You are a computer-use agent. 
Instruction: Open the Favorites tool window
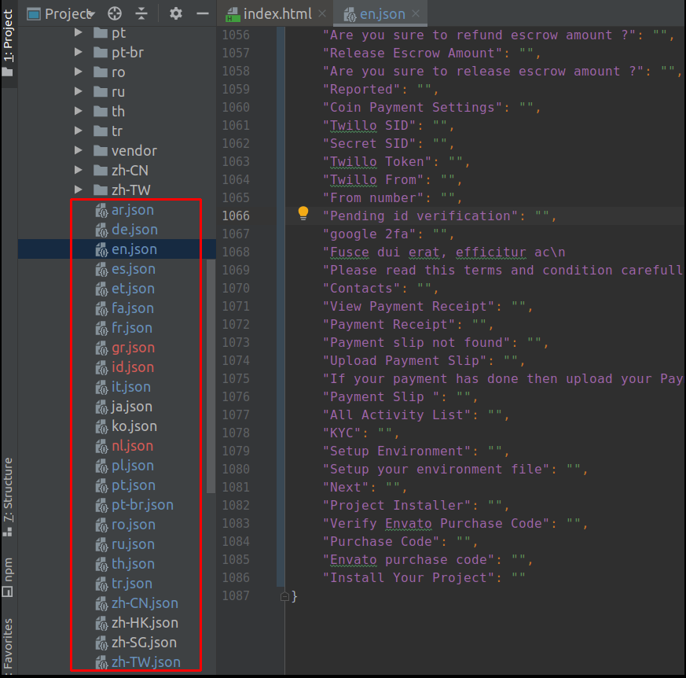click(8, 645)
